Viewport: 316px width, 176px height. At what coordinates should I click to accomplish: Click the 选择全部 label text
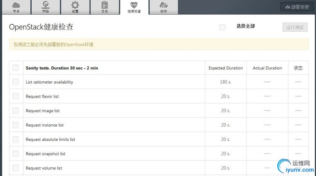pyautogui.click(x=246, y=26)
